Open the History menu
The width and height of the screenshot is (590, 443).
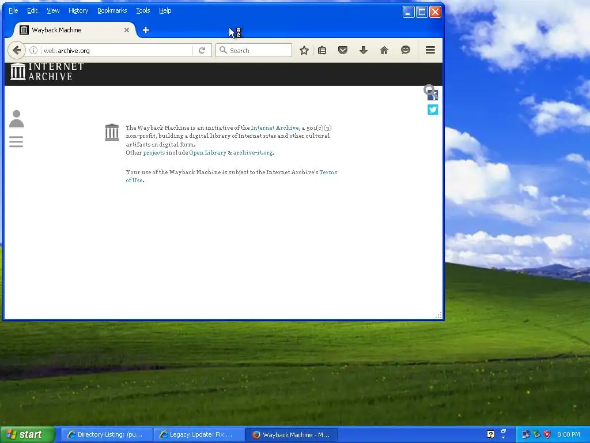pos(78,10)
